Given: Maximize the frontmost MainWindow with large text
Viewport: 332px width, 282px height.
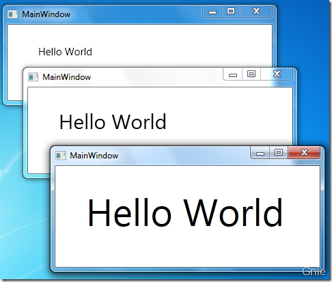Looking at the screenshot, I should tap(279, 153).
